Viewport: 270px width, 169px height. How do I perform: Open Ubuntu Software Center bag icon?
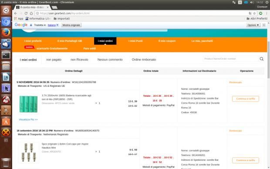point(6,122)
